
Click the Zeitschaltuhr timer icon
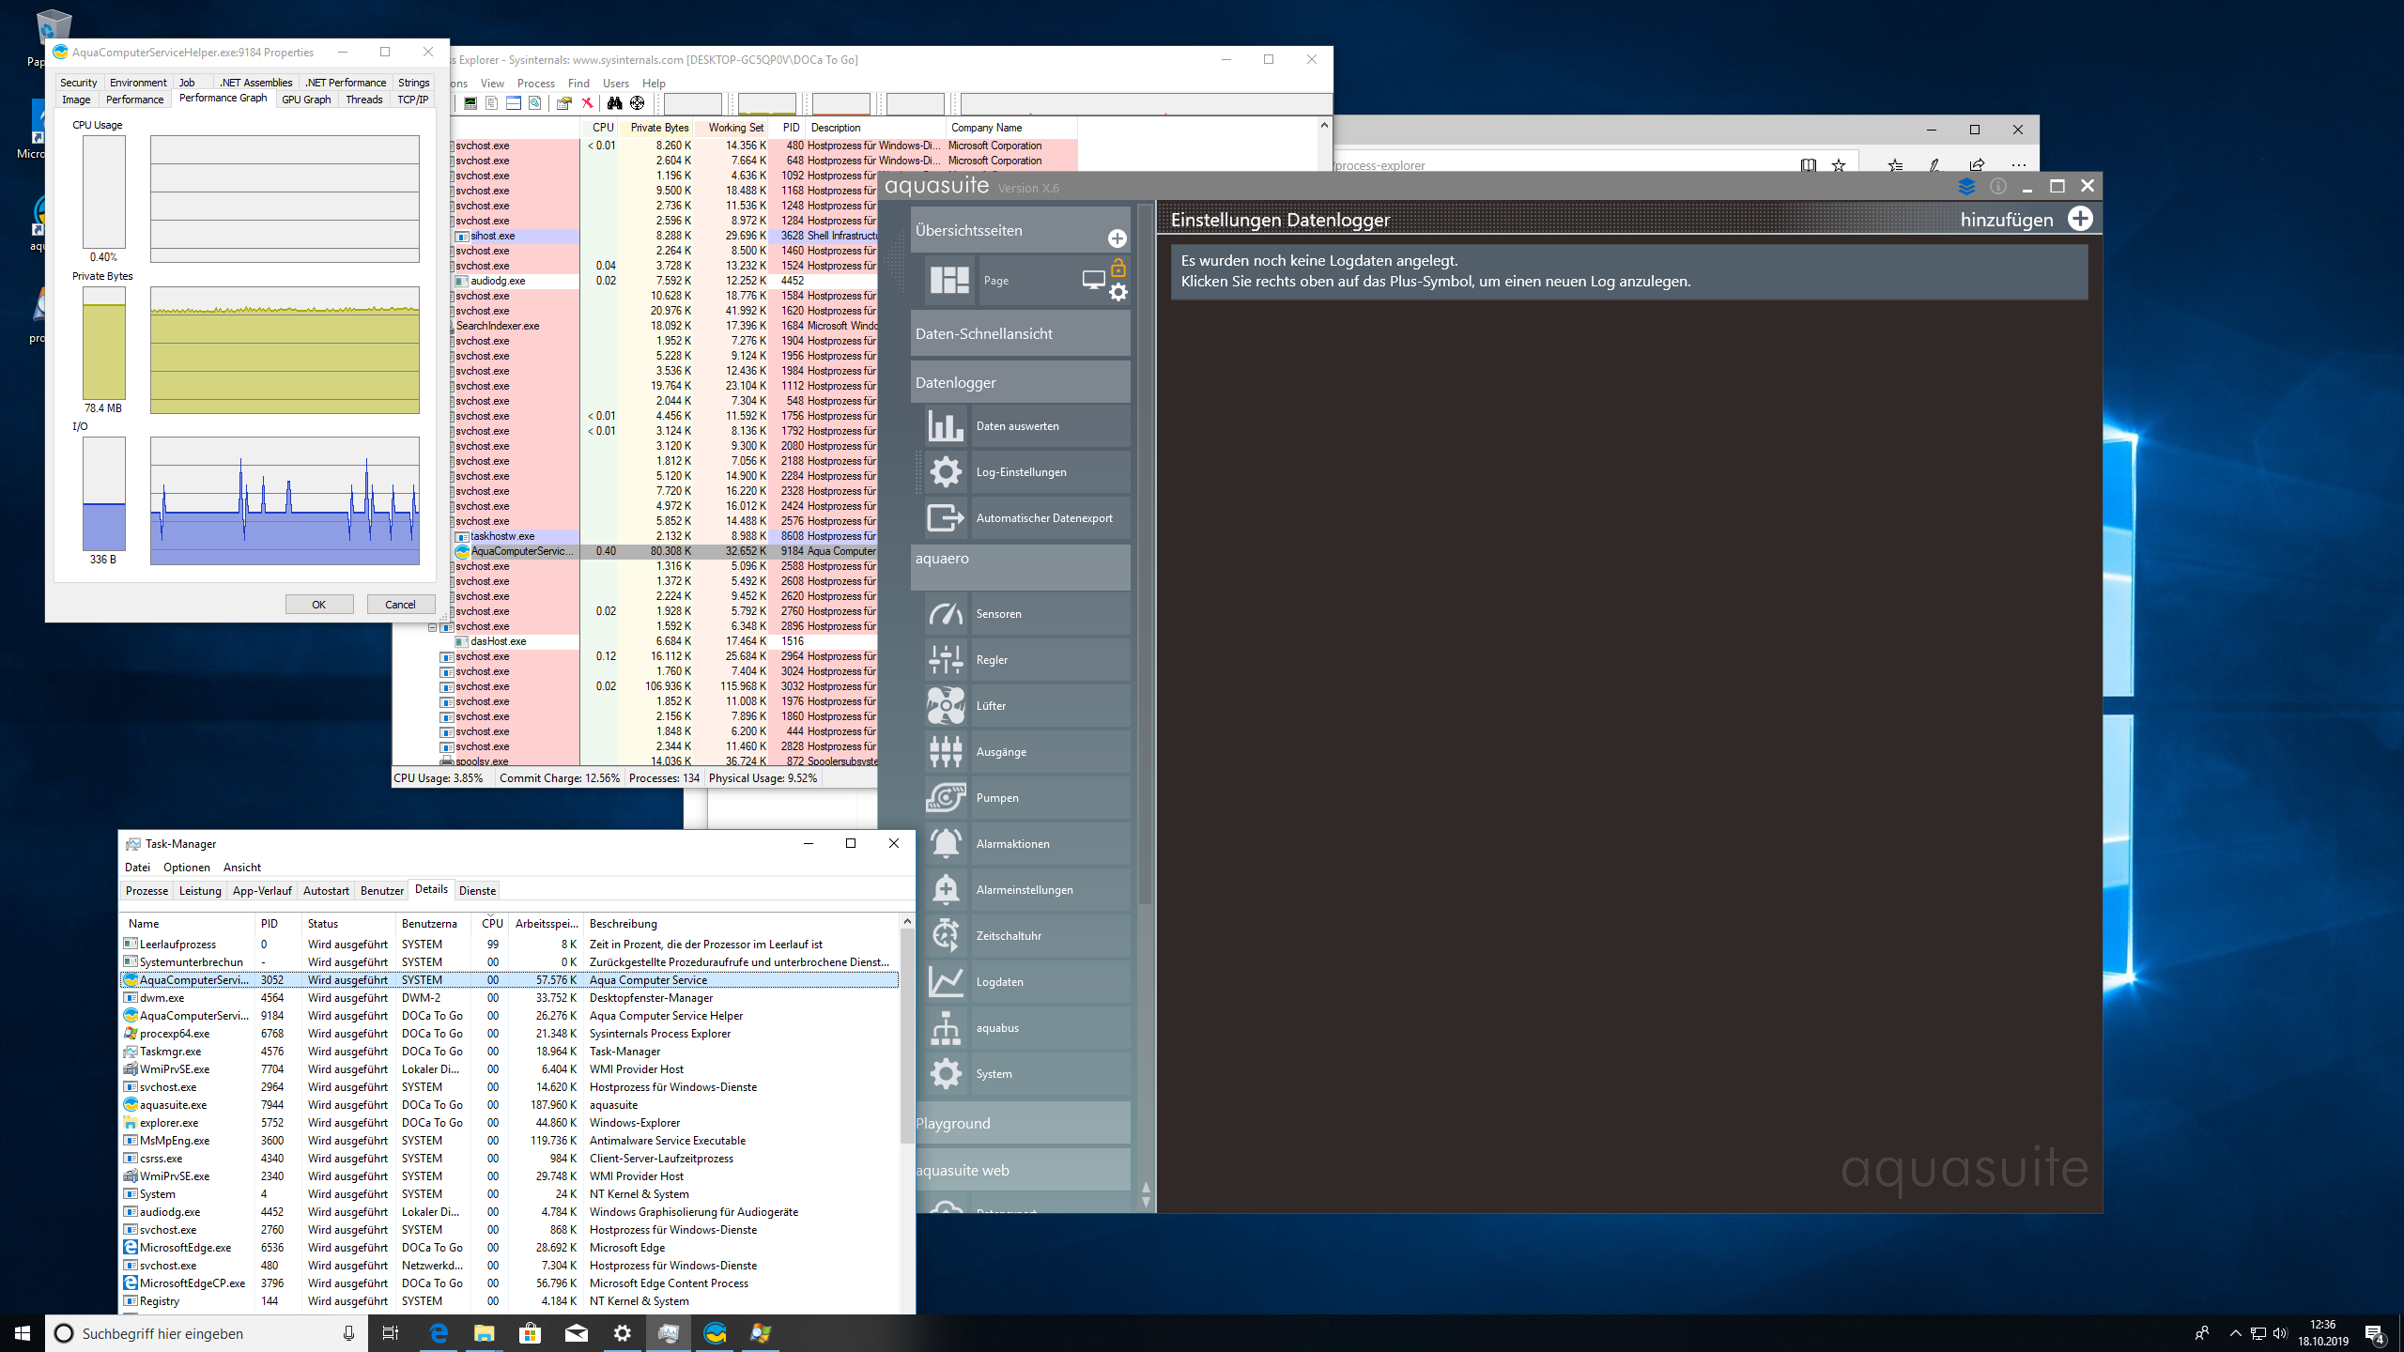pyautogui.click(x=945, y=935)
